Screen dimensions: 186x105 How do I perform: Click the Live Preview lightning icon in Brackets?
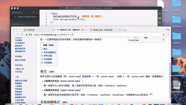coord(160,14)
